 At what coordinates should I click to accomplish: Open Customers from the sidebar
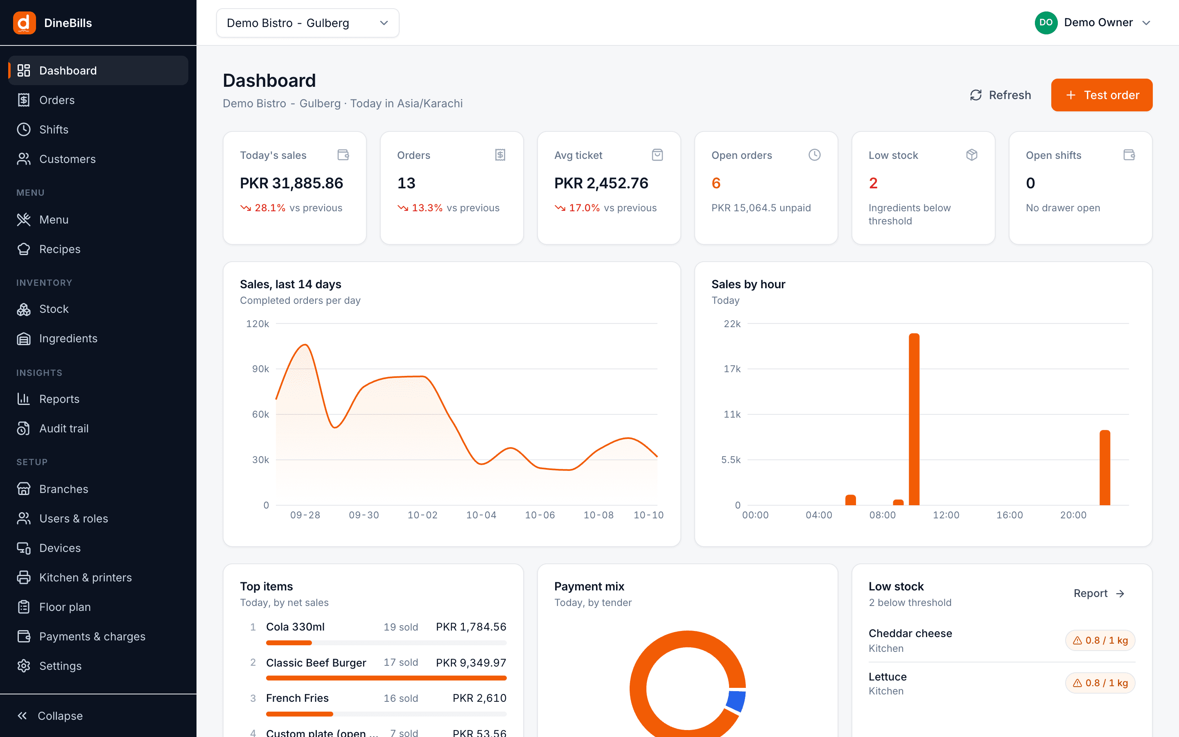click(98, 159)
